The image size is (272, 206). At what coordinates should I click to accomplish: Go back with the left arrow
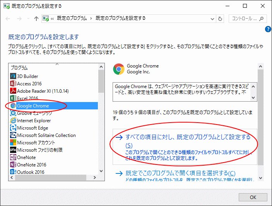8,19
